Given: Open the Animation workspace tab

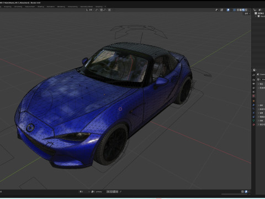Looking at the screenshot, I should click(x=51, y=7).
